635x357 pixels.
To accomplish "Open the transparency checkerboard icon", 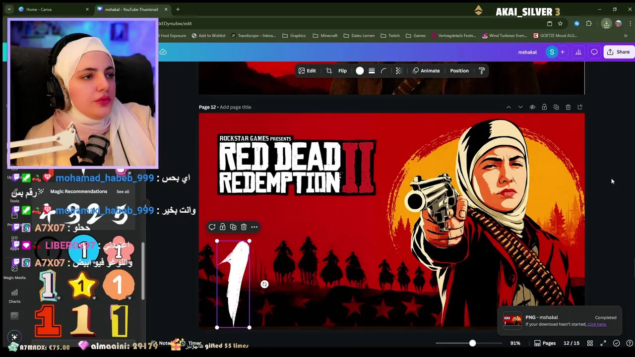I will point(399,71).
